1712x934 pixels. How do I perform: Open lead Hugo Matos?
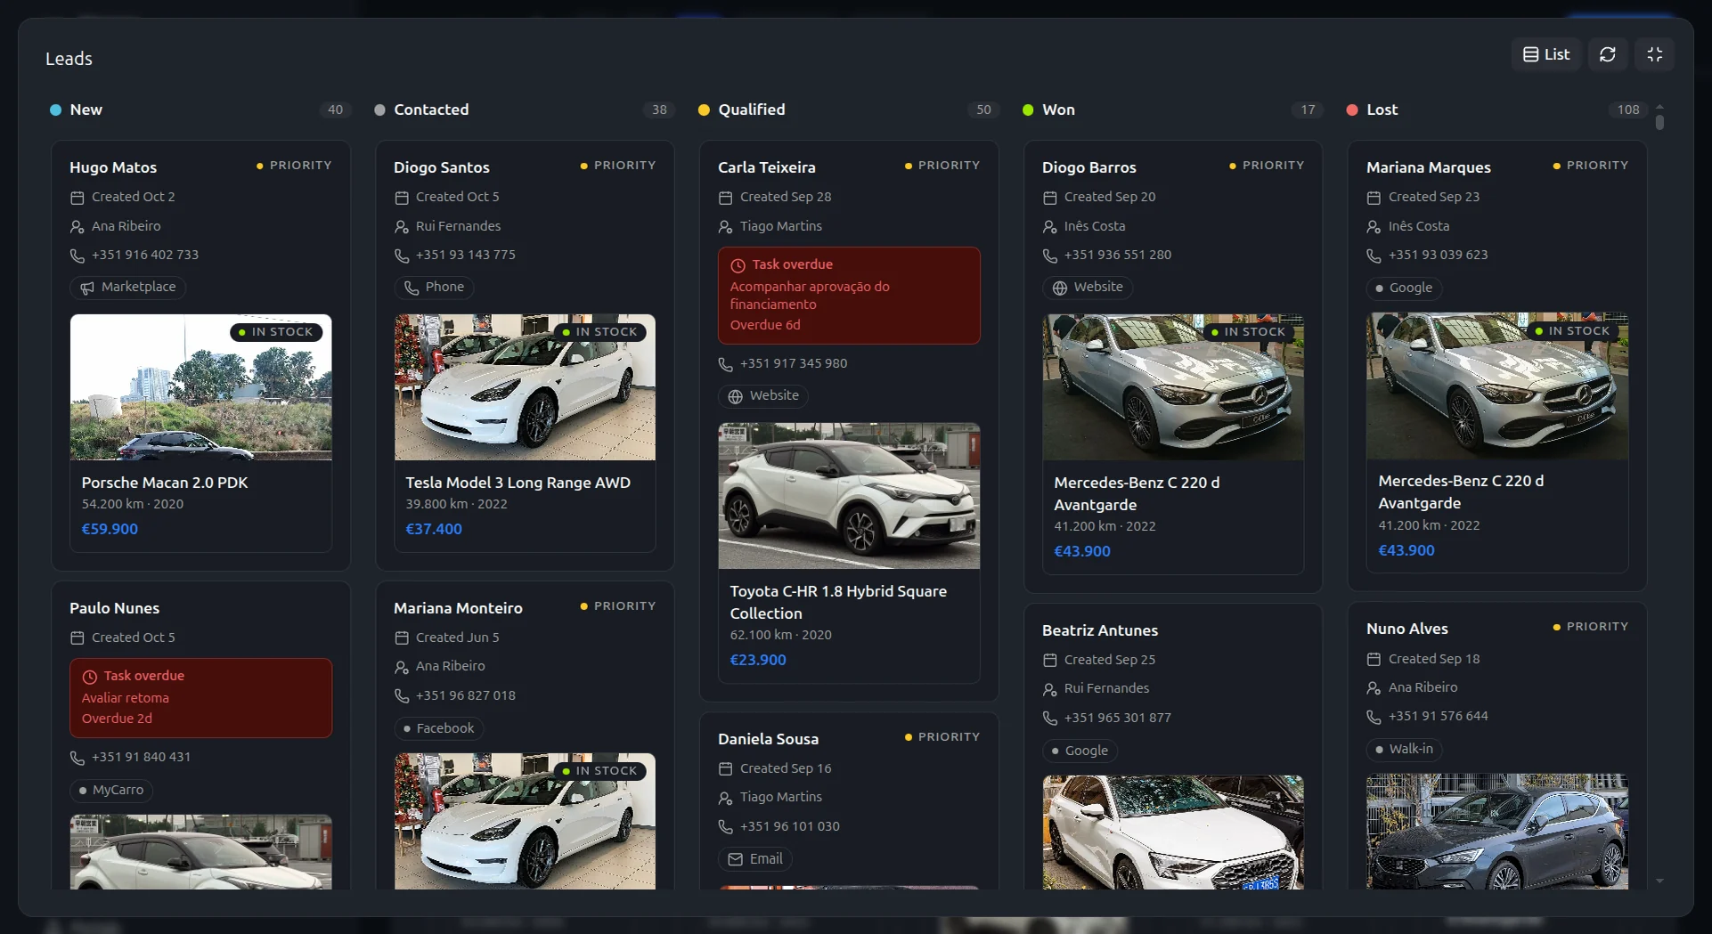tap(113, 167)
